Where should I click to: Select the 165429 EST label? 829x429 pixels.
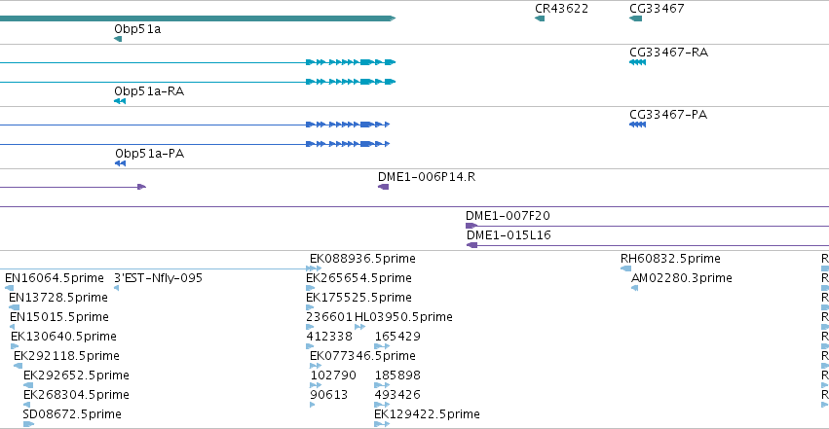pyautogui.click(x=397, y=337)
